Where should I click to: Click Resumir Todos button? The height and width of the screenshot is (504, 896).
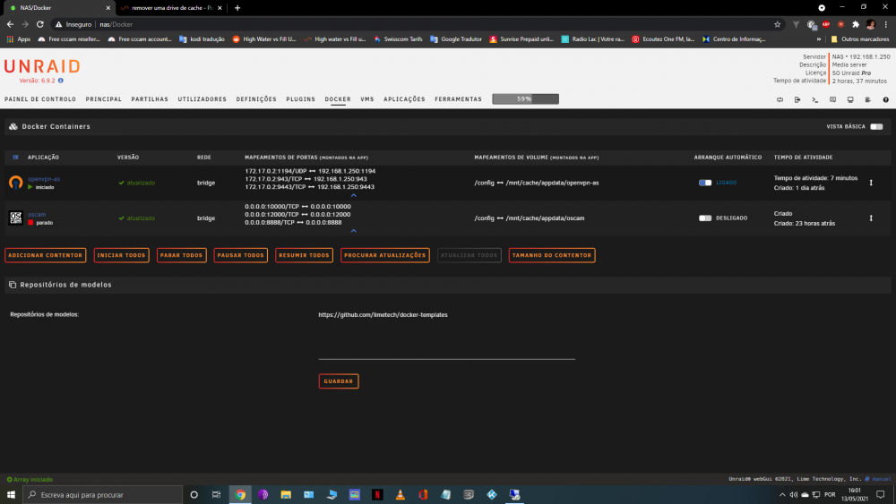[304, 255]
